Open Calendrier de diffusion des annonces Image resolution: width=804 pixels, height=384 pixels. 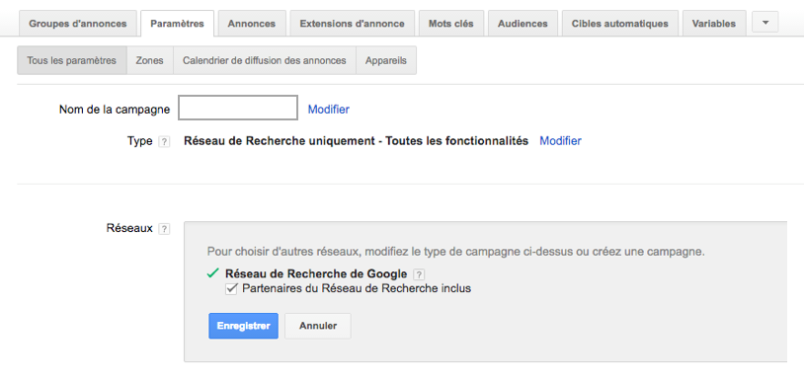pyautogui.click(x=265, y=60)
